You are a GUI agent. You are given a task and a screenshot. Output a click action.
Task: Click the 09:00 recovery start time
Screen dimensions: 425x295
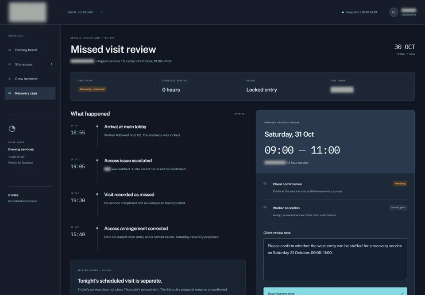(279, 150)
